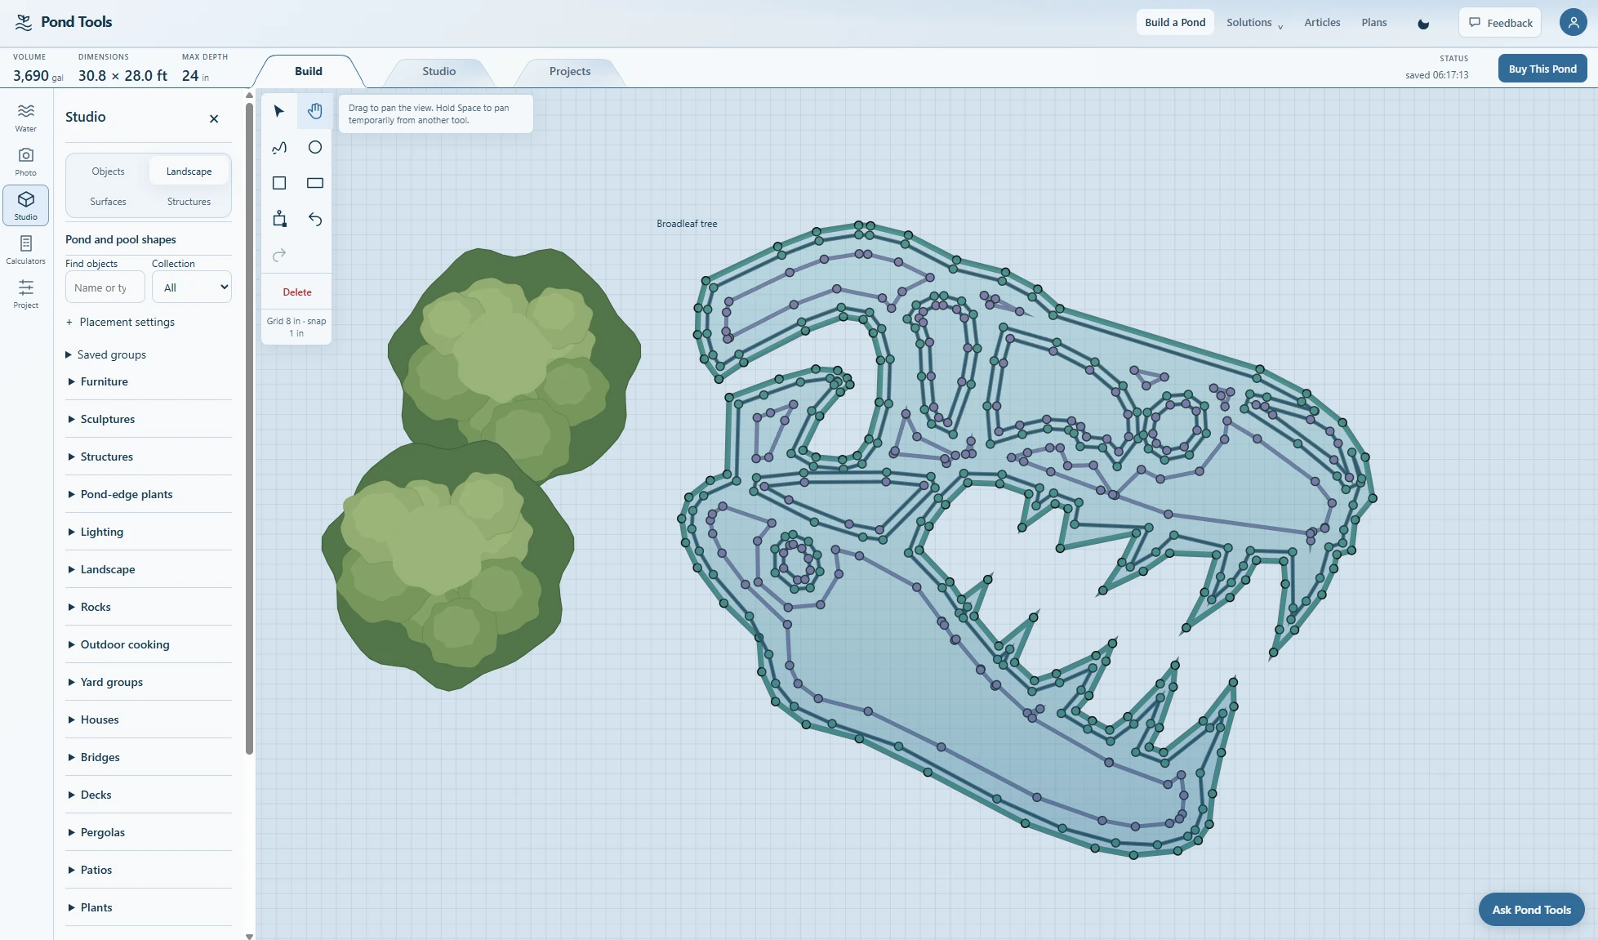Choose the freehand curve drawing tool
Image resolution: width=1598 pixels, height=940 pixels.
point(279,147)
